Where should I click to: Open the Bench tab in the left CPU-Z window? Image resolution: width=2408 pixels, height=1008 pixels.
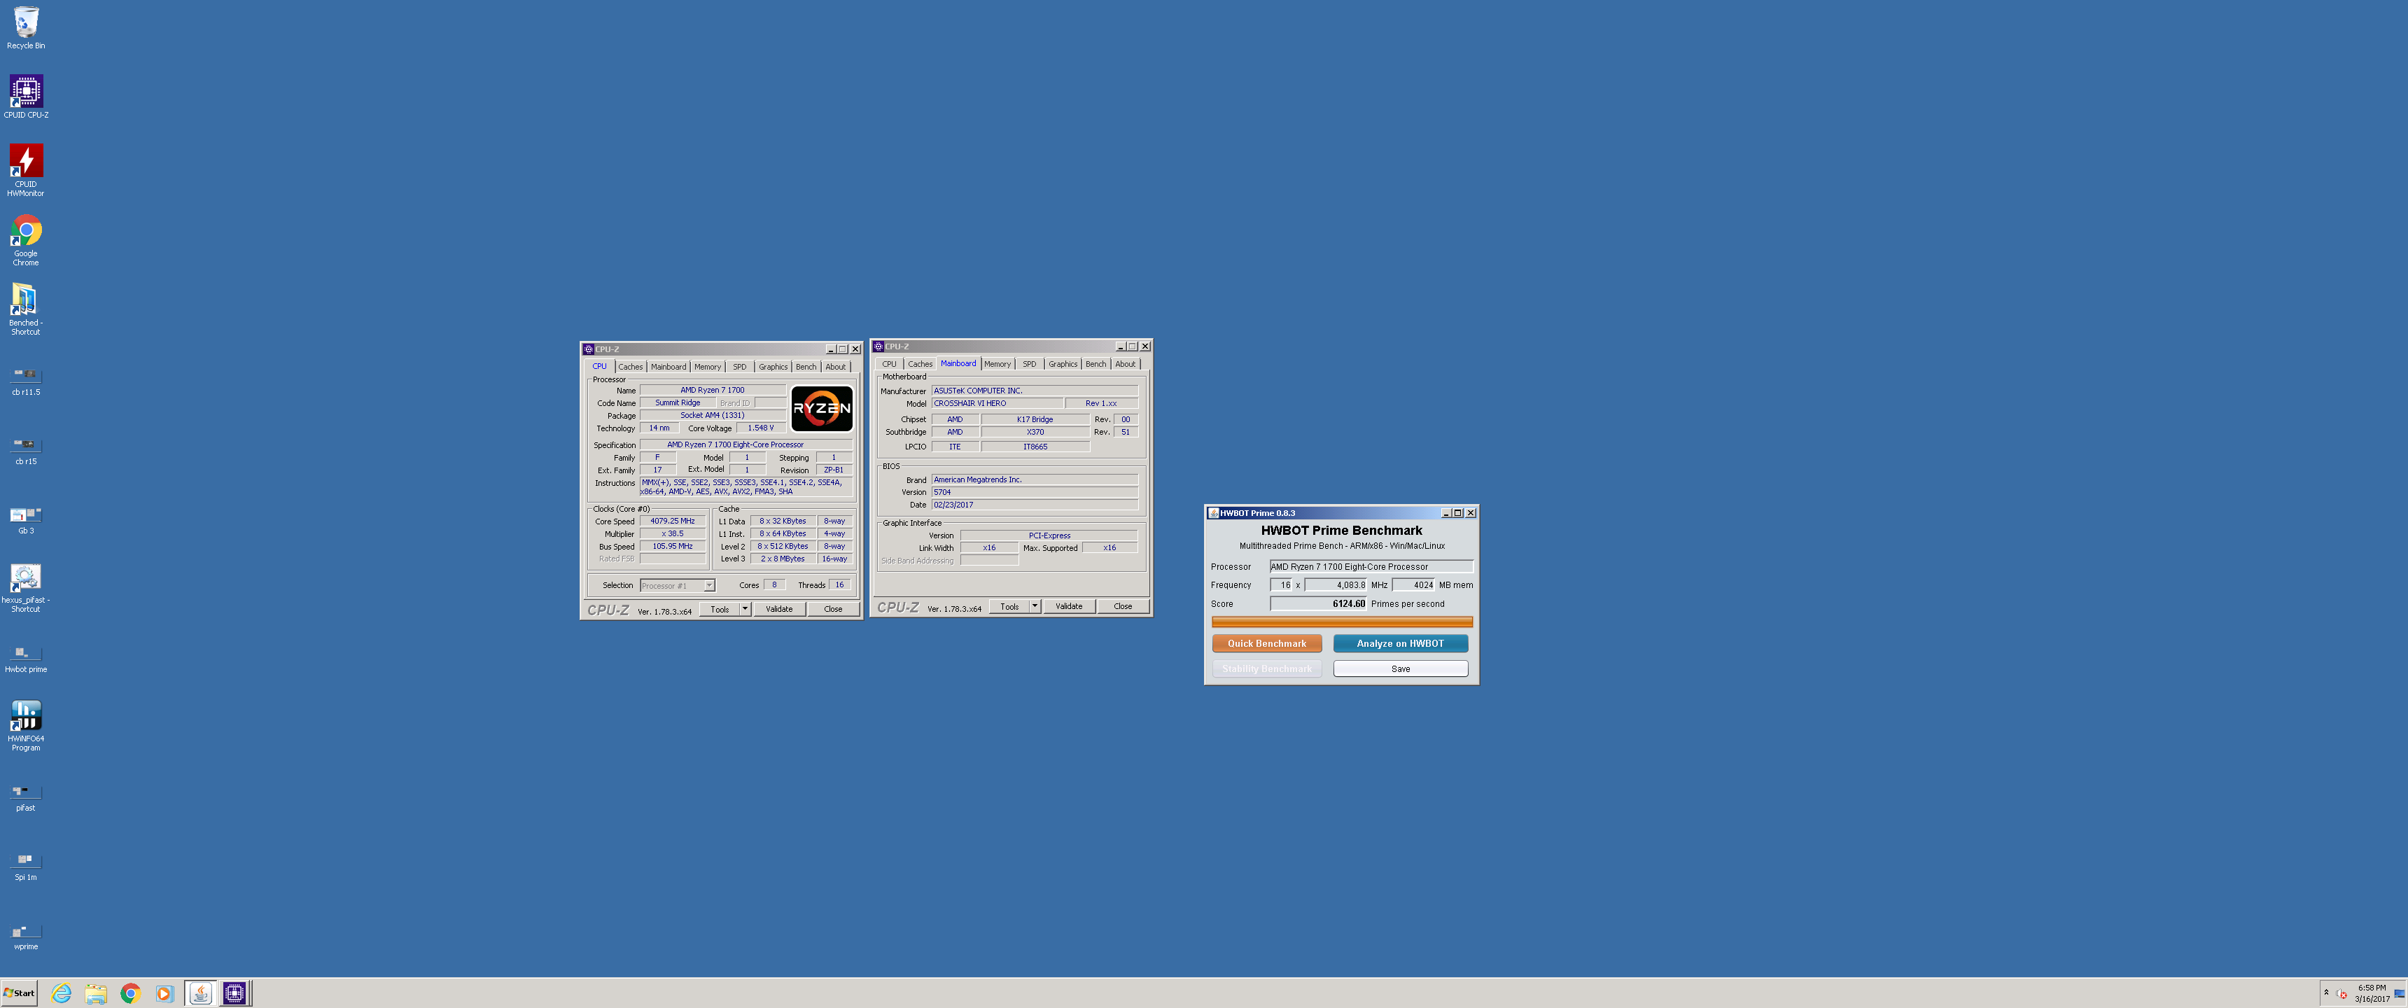click(806, 367)
